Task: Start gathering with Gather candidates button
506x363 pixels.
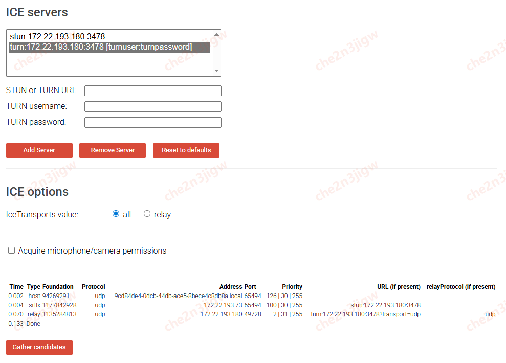Action: pyautogui.click(x=39, y=347)
